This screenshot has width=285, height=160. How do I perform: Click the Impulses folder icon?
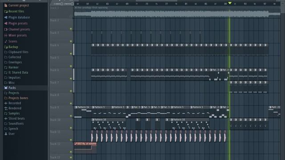(6, 78)
